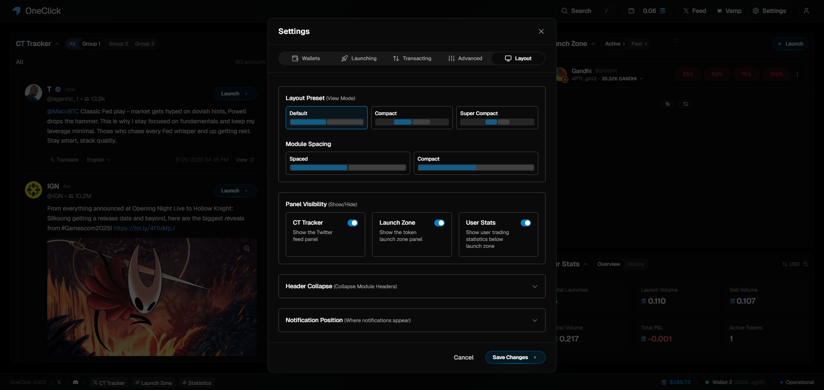Select Compact module spacing
Viewport: 824px width, 390px height.
tap(476, 163)
